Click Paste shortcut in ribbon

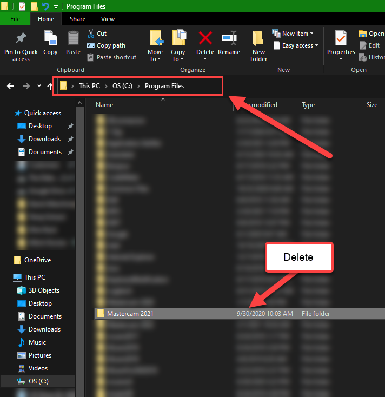point(111,57)
